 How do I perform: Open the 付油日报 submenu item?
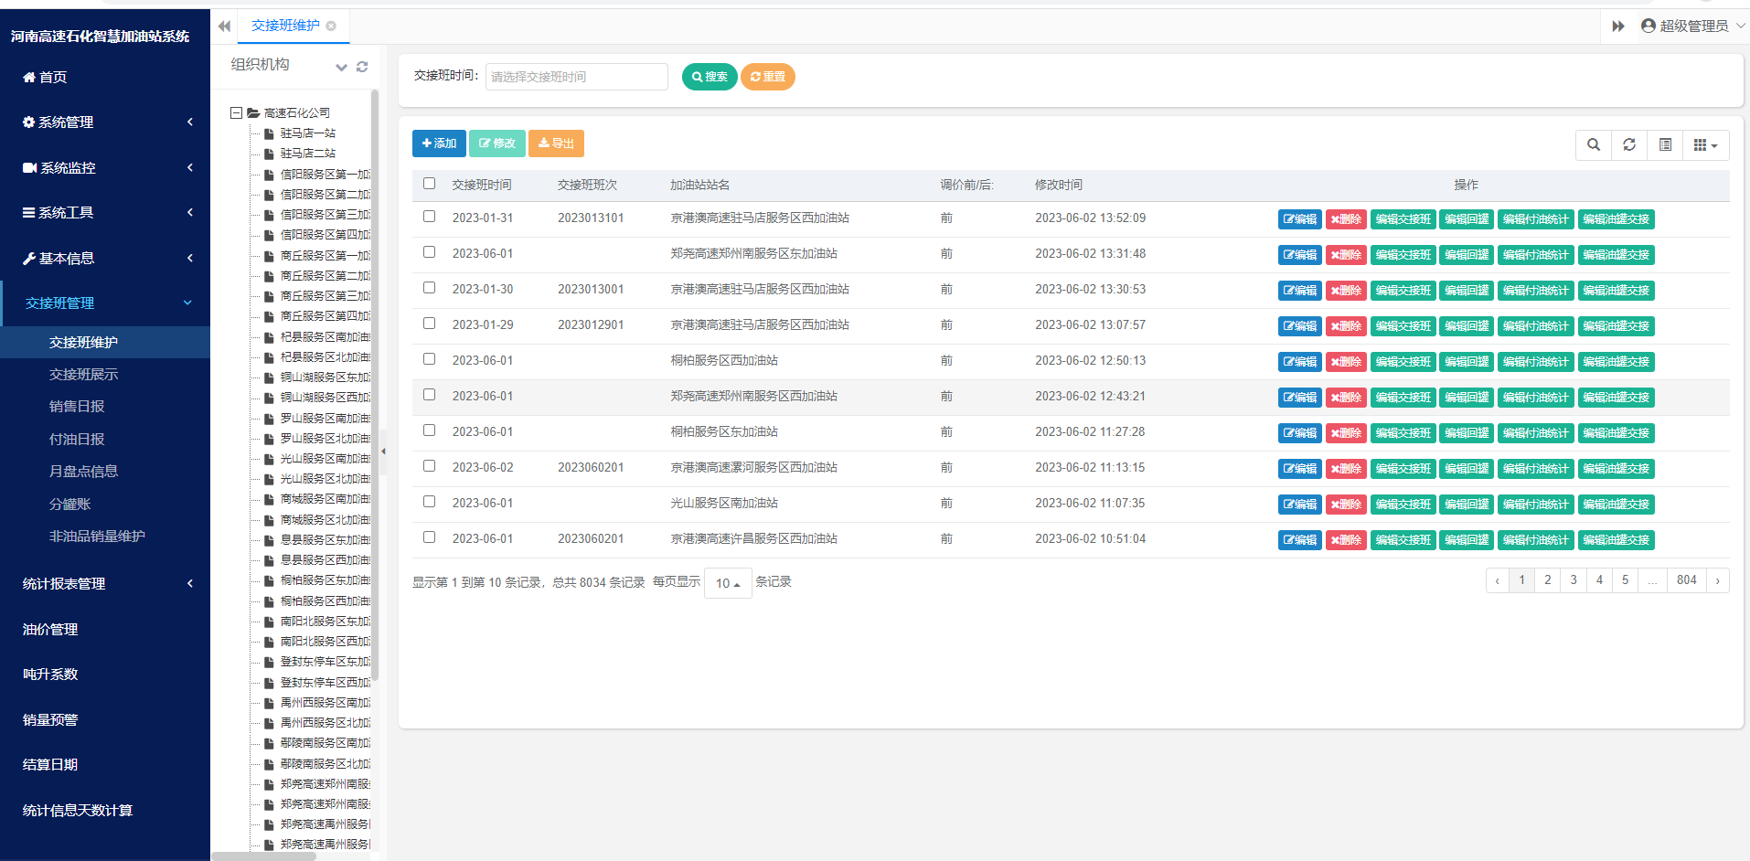tap(77, 440)
